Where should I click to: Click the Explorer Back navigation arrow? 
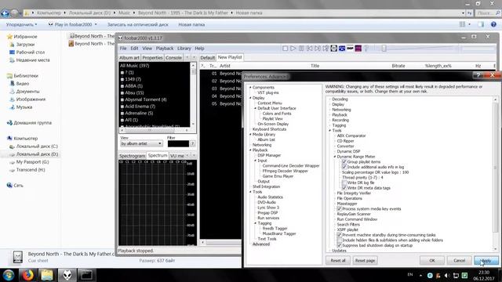tap(5, 13)
